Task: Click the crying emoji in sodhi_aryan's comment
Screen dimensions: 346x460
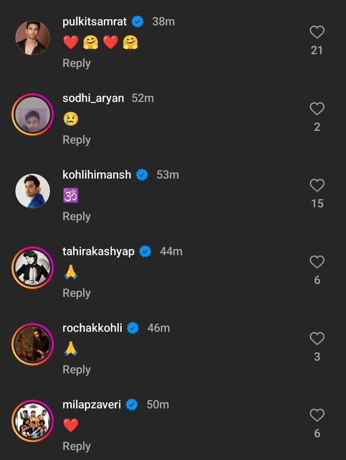Action: [70, 119]
